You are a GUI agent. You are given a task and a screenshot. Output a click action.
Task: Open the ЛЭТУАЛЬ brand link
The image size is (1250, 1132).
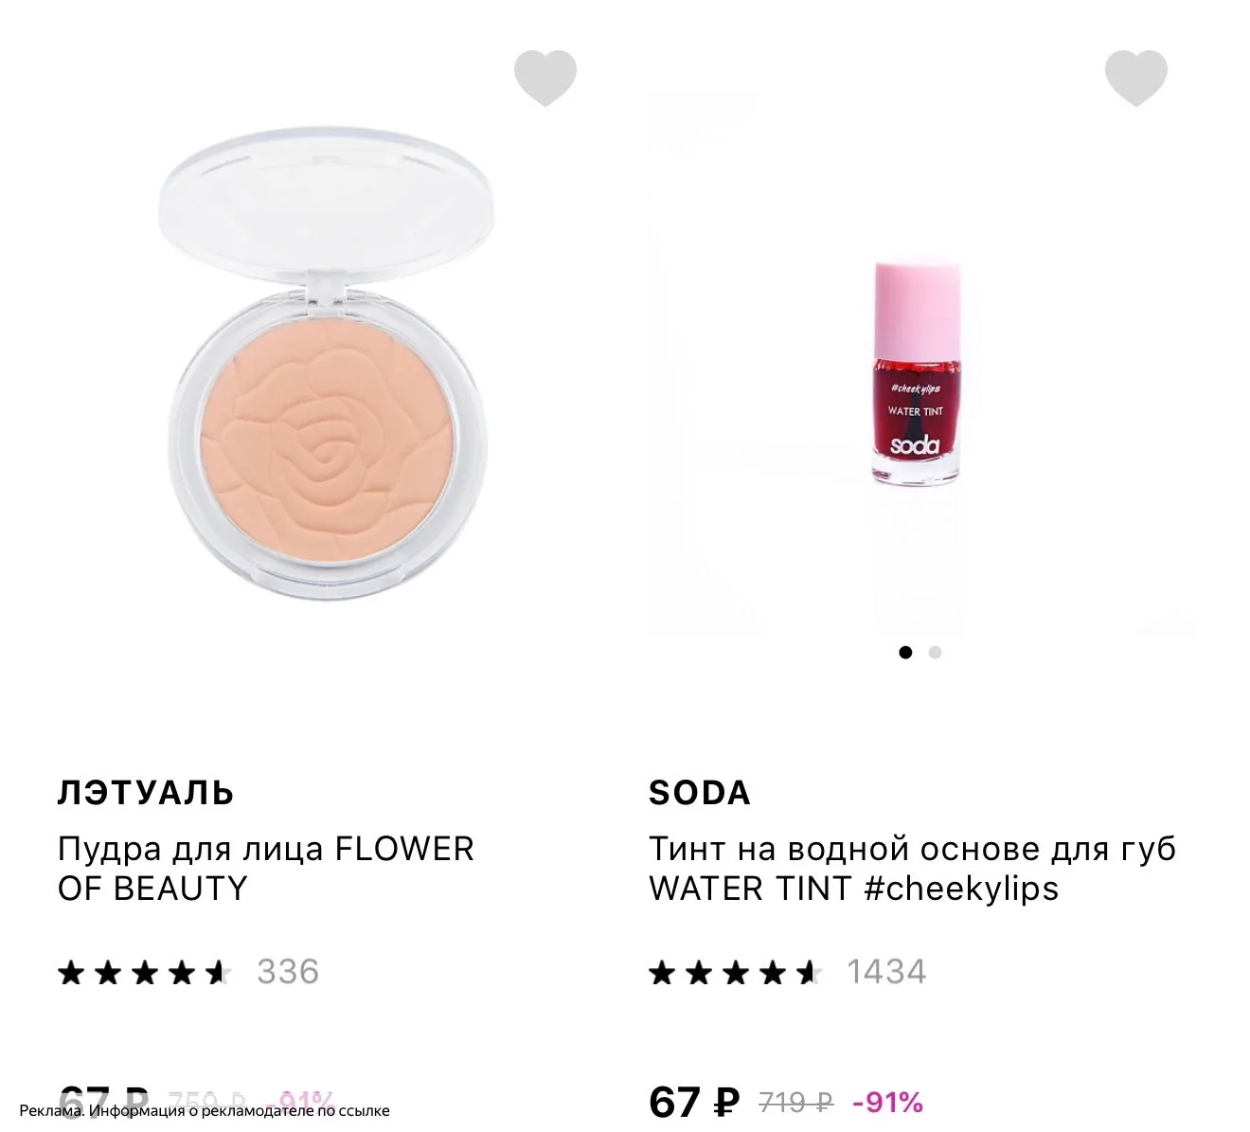point(146,792)
